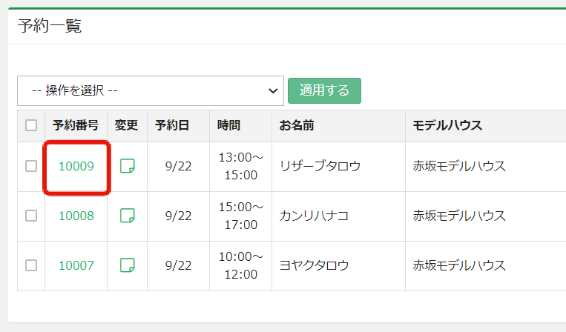The image size is (566, 332).
Task: Click the 適用する button
Action: 324,91
